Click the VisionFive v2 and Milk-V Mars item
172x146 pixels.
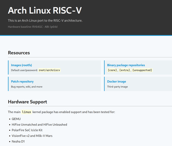click(x=32, y=136)
